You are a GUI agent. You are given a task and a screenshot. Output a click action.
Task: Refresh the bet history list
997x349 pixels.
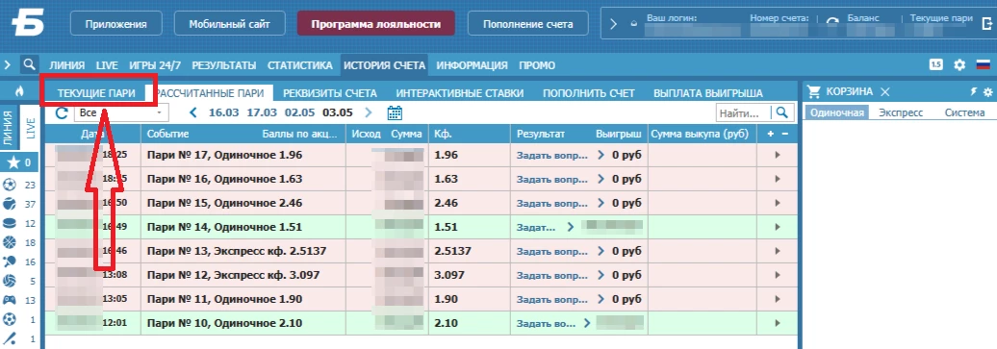coord(62,113)
